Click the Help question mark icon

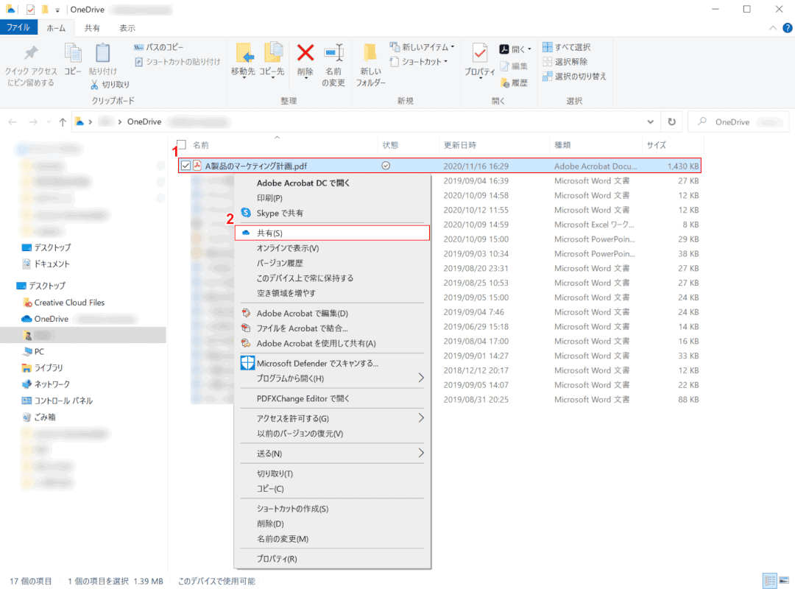coord(788,28)
